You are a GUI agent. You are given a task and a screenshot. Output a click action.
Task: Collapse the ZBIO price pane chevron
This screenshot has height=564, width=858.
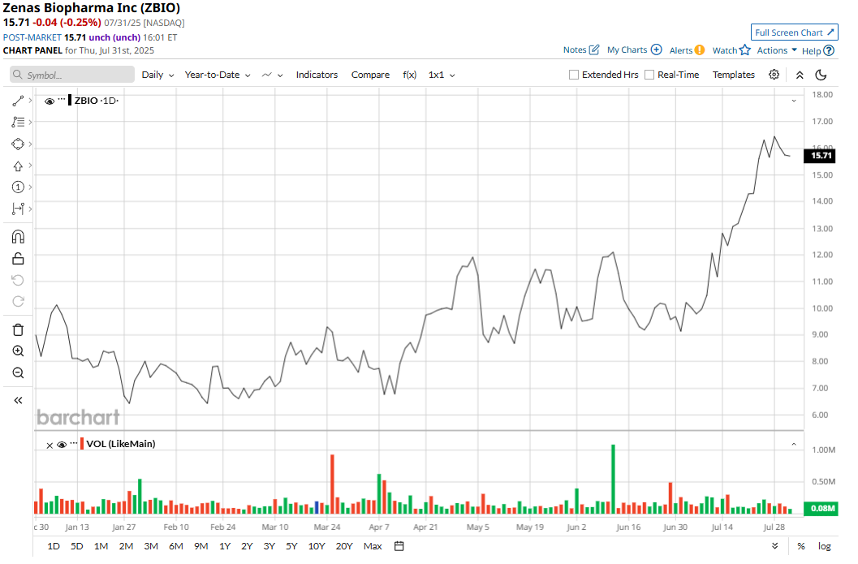[x=794, y=101]
